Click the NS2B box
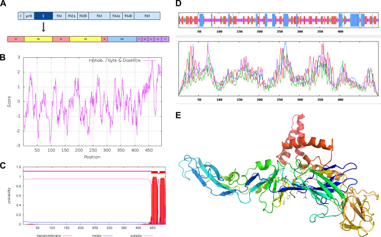 tap(83, 16)
